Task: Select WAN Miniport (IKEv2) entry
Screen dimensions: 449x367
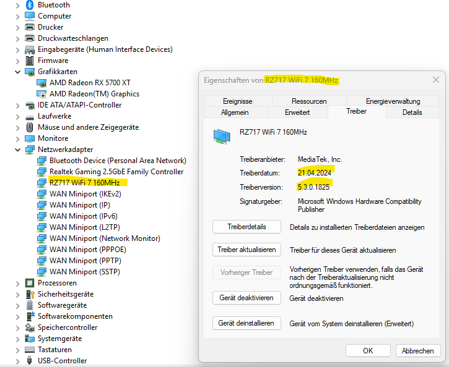Action: 85,194
